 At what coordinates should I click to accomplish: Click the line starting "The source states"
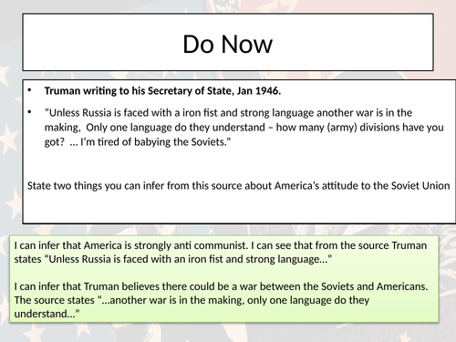pos(192,300)
